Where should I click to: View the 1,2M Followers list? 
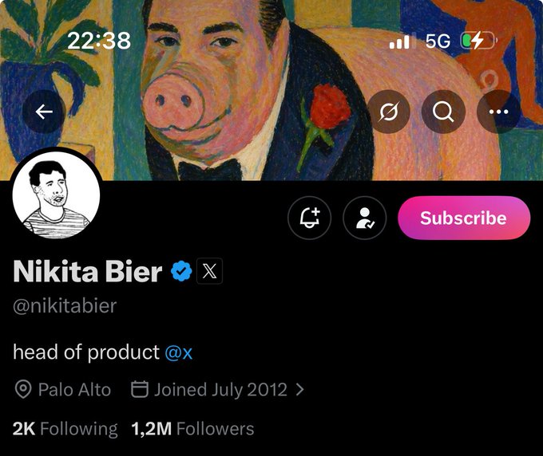[192, 429]
